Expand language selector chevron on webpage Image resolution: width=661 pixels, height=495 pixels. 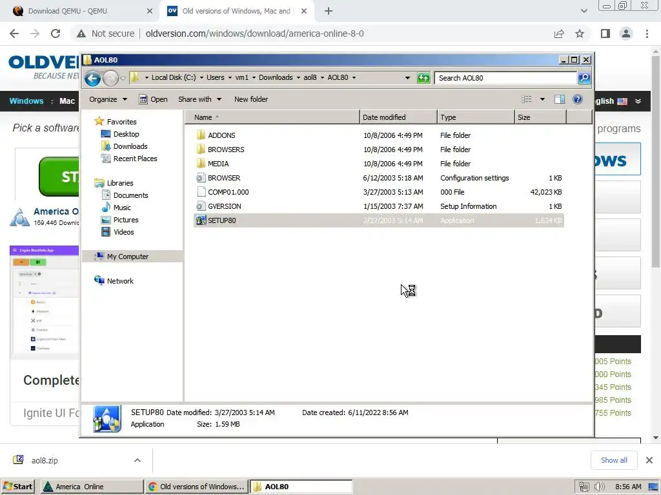(x=638, y=101)
